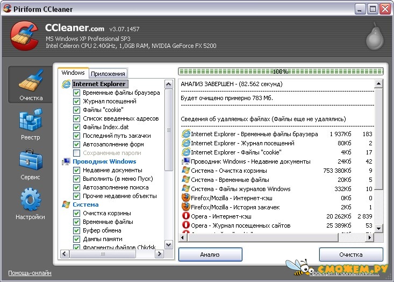Switch to the Приложения tab
This screenshot has width=394, height=282.
point(108,73)
